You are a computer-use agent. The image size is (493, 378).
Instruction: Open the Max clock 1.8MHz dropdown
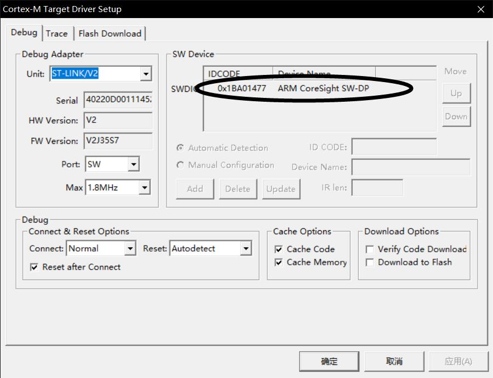145,188
